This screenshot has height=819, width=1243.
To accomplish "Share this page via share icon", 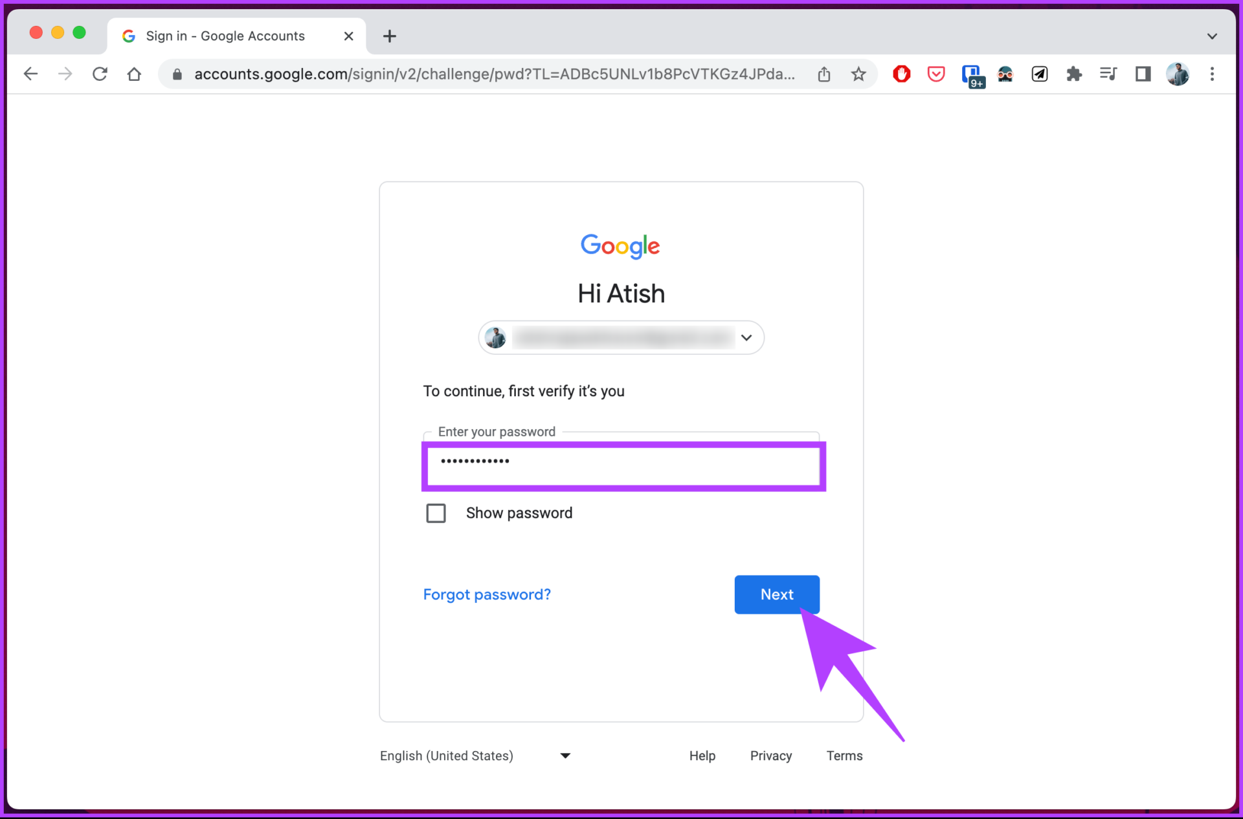I will pos(823,74).
